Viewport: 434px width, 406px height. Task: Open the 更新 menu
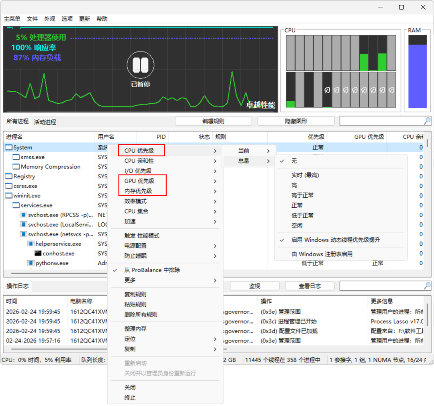[84, 18]
